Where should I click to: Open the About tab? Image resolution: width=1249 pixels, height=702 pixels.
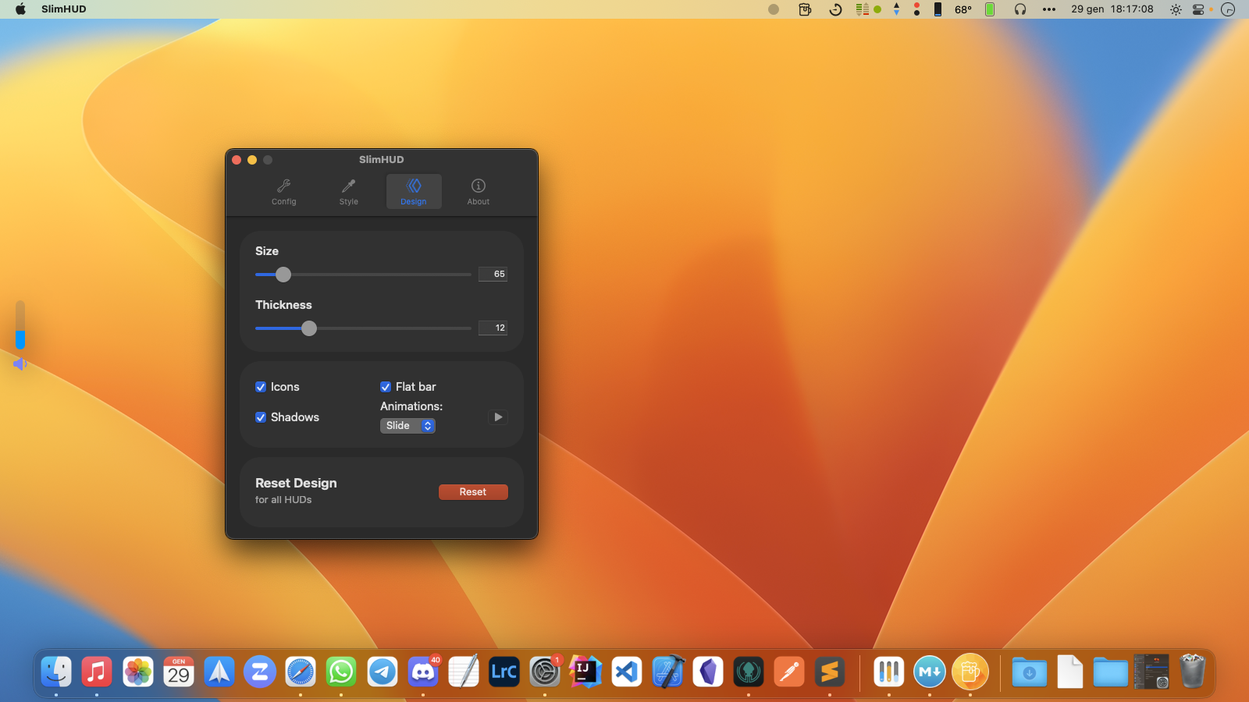tap(479, 191)
